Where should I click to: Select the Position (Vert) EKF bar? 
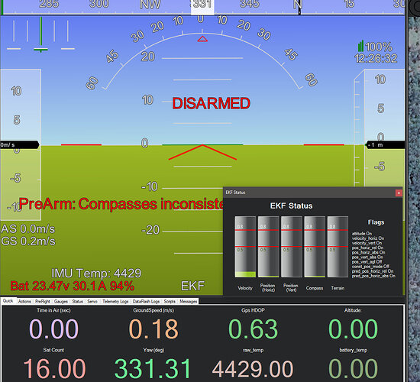[292, 247]
